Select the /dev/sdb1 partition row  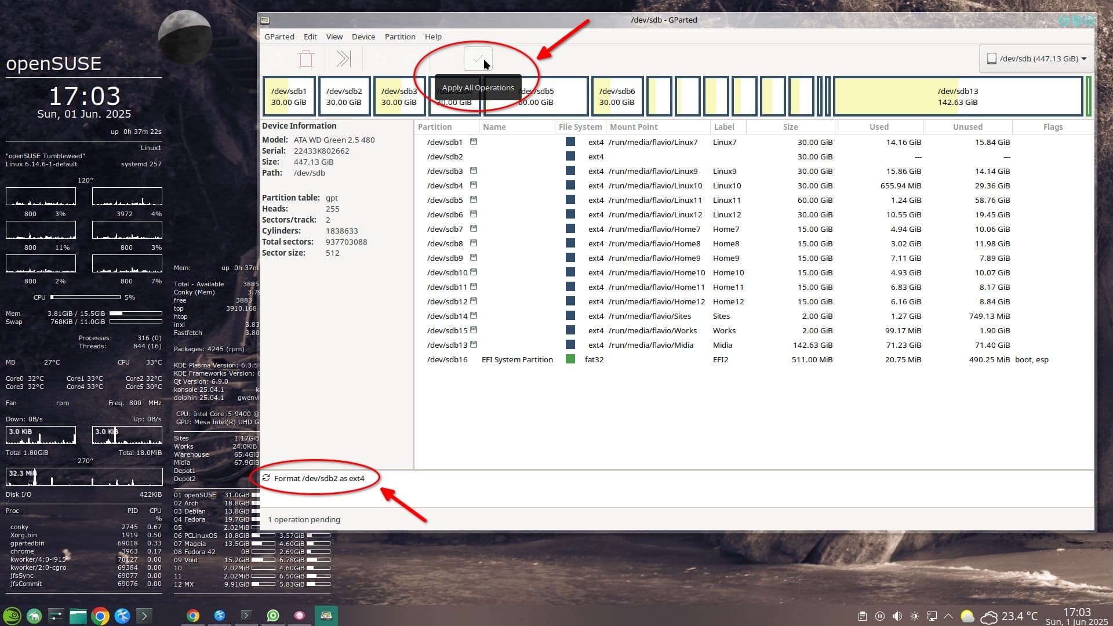[x=754, y=142]
